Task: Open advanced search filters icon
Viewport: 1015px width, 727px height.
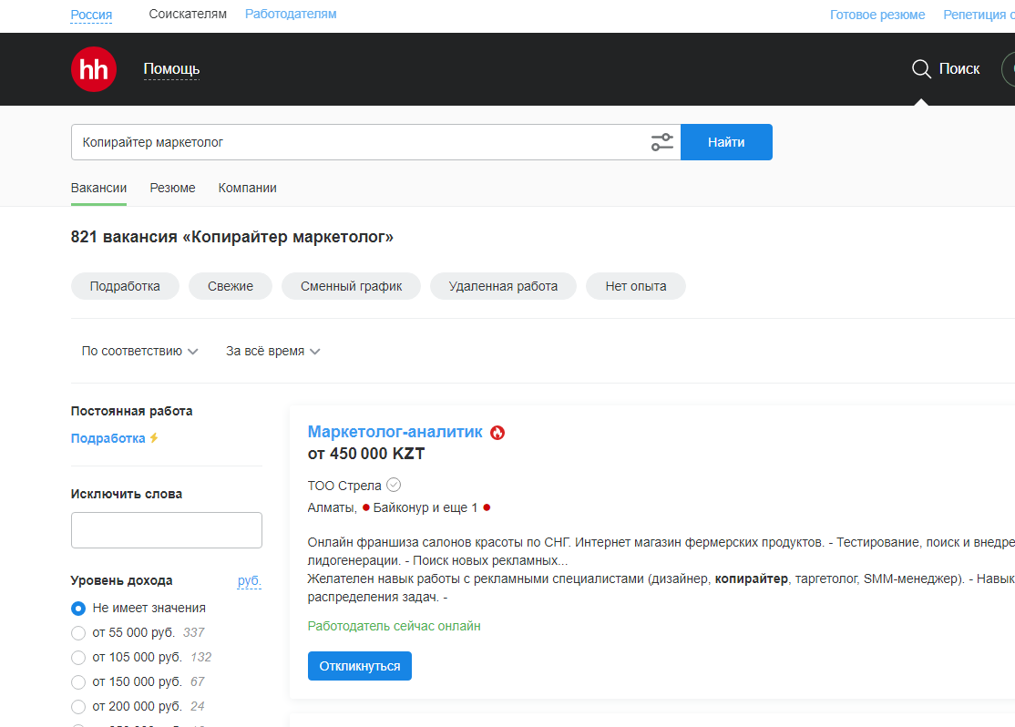Action: pyautogui.click(x=661, y=142)
